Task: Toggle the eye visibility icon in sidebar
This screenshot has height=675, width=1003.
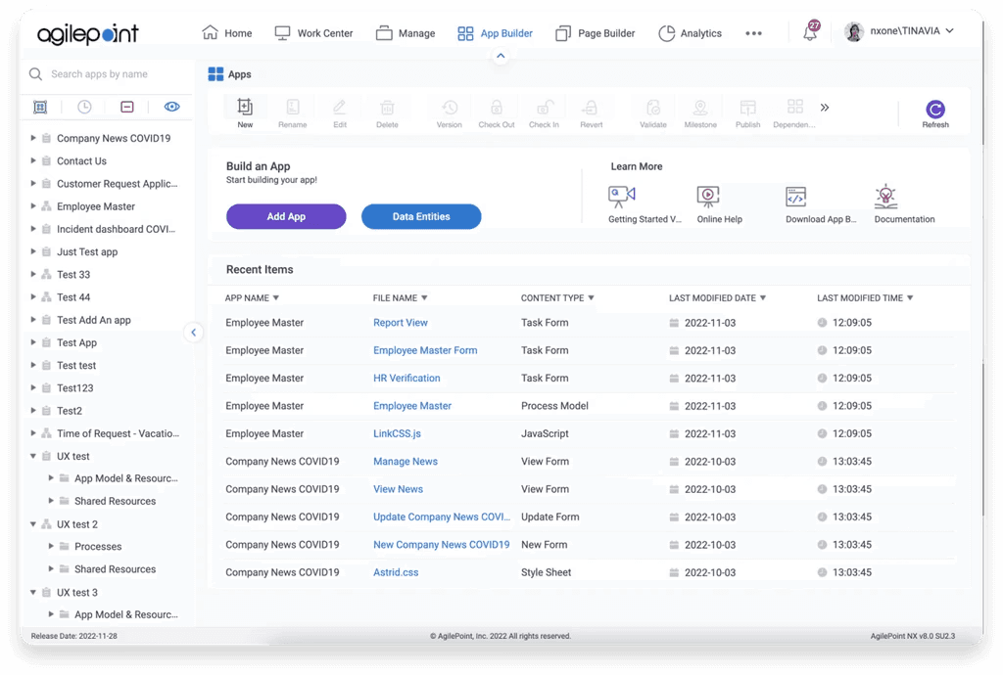Action: point(172,107)
